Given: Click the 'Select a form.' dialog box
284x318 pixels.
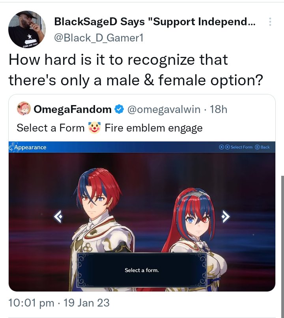Looking at the screenshot, I should pyautogui.click(x=142, y=270).
